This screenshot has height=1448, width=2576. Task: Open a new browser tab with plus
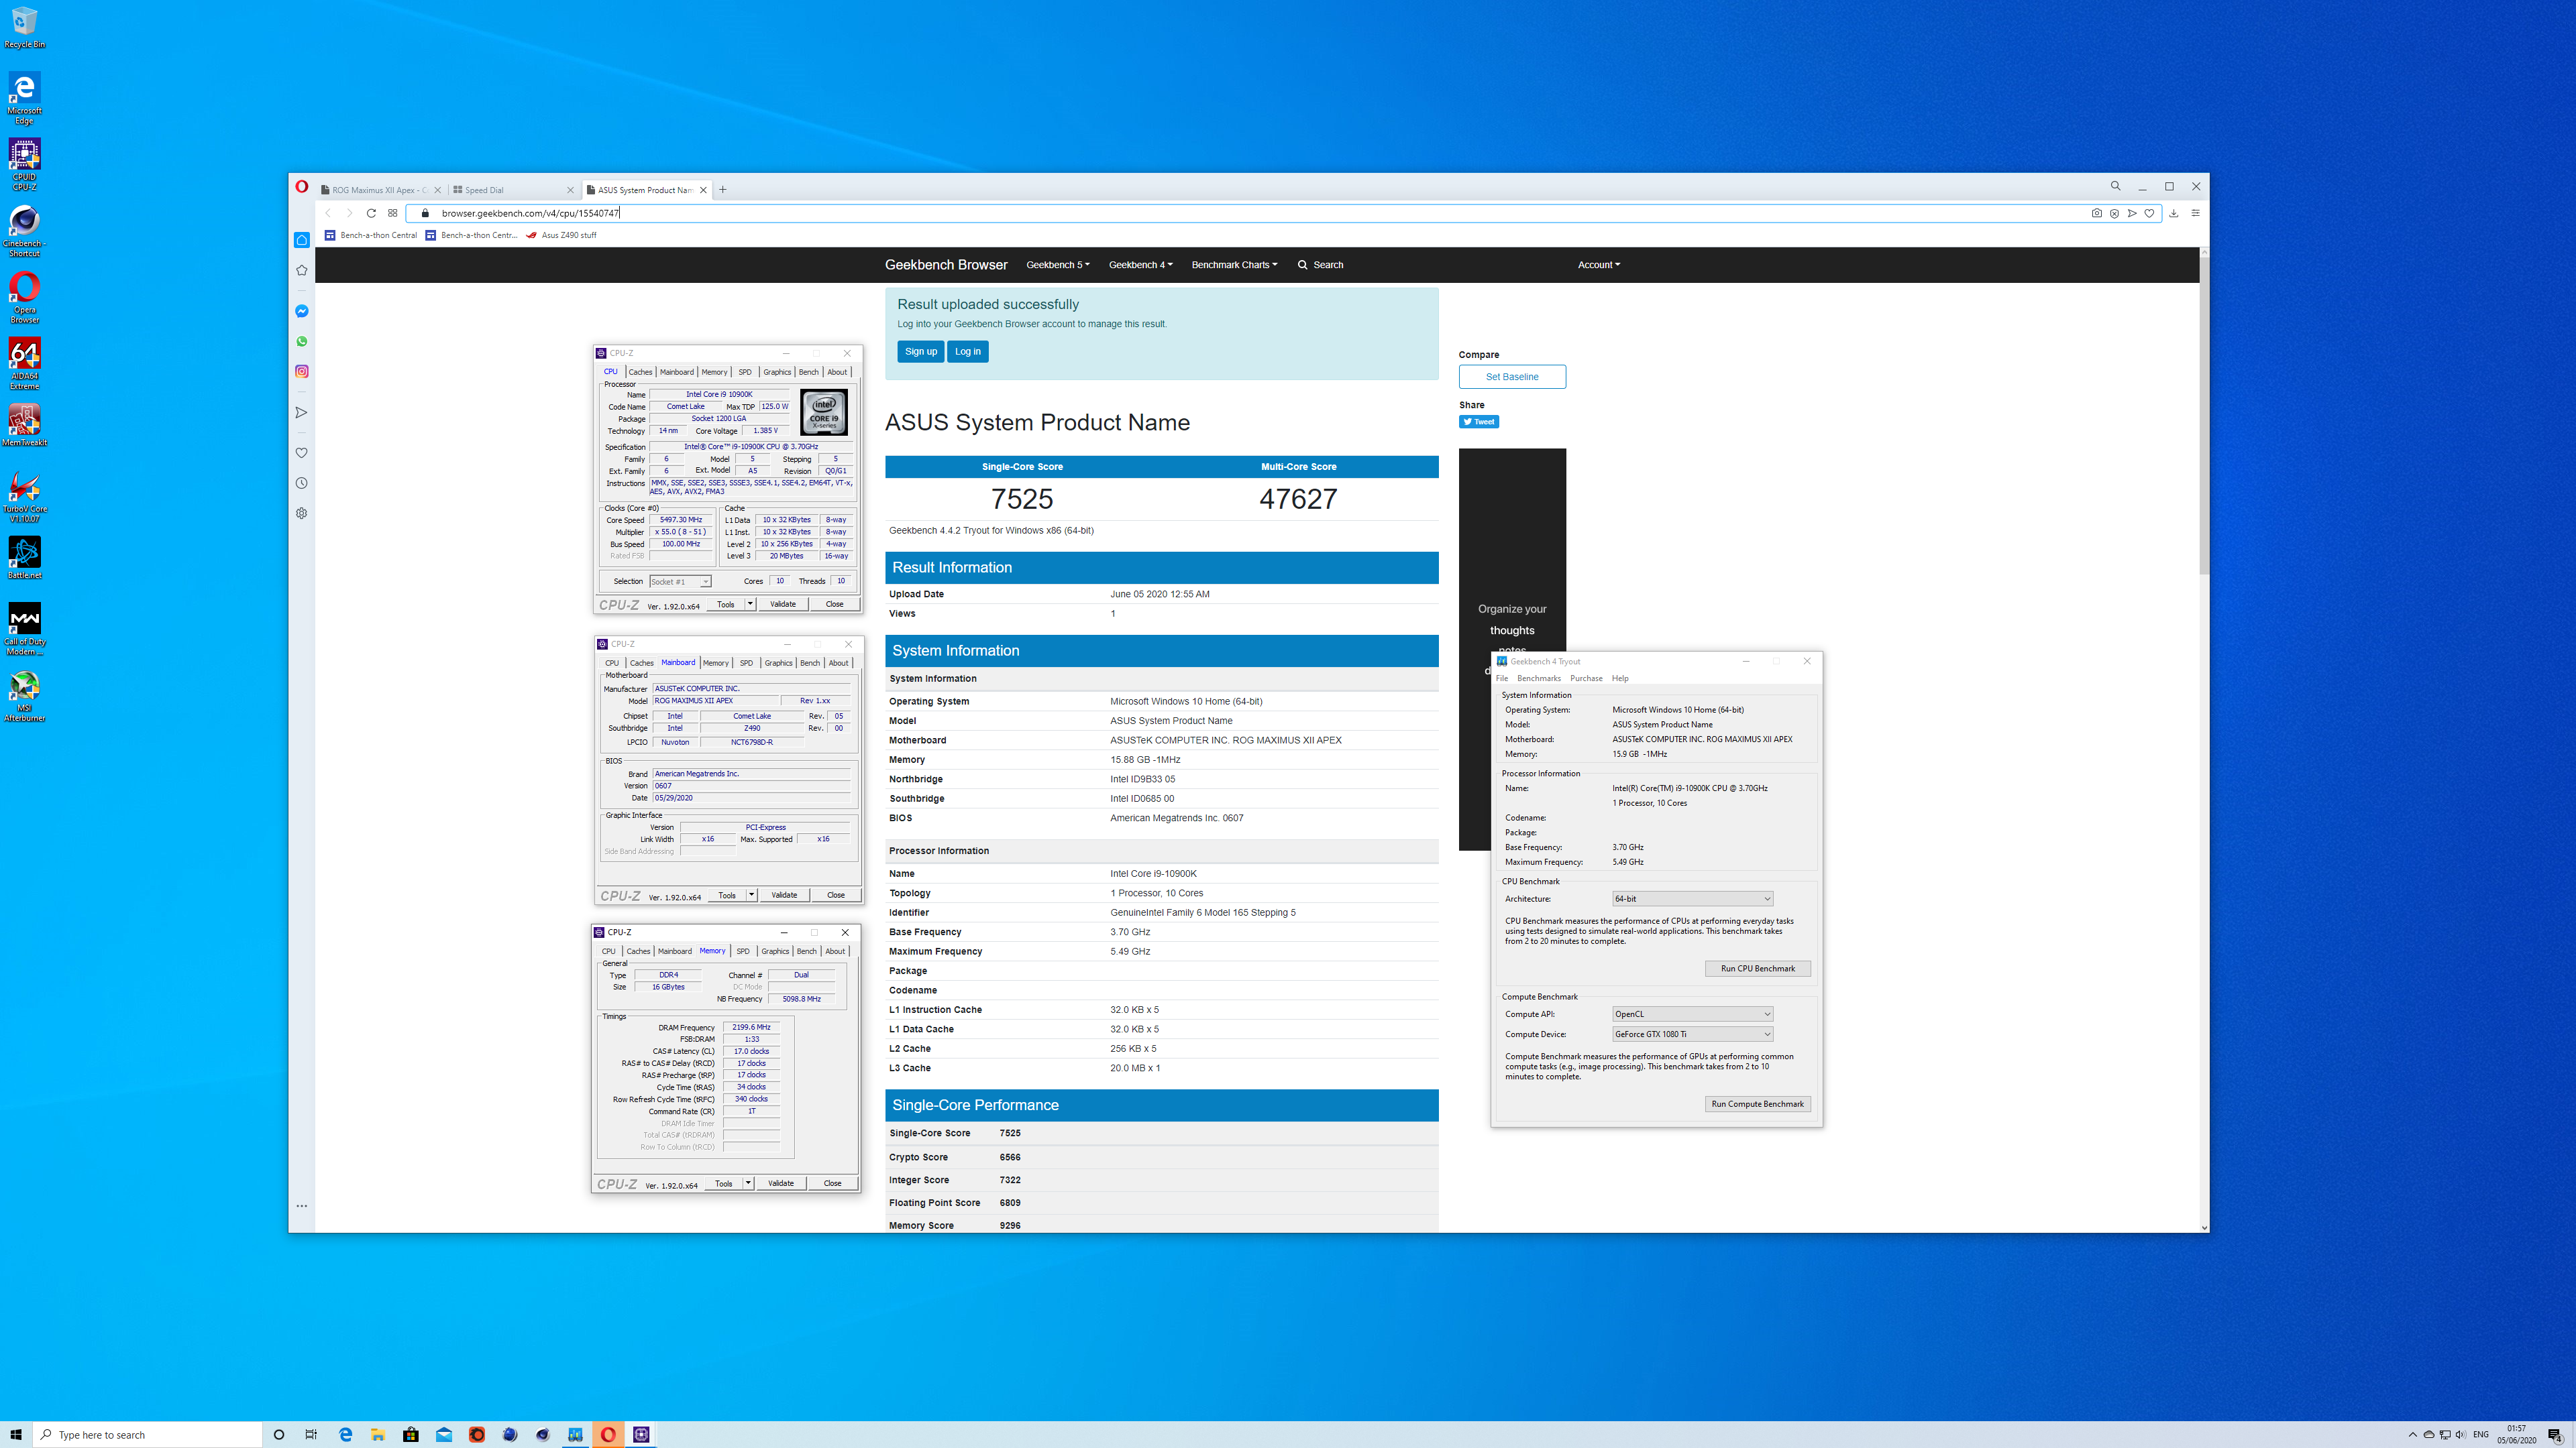point(723,190)
